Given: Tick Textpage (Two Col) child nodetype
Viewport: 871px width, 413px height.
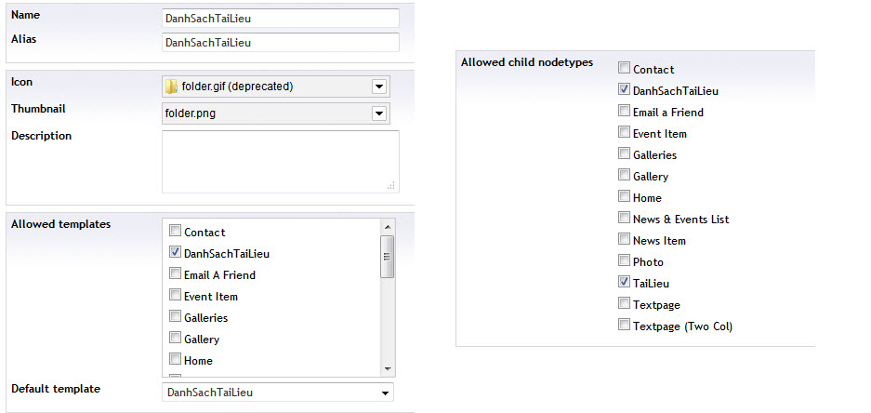Looking at the screenshot, I should tap(624, 326).
